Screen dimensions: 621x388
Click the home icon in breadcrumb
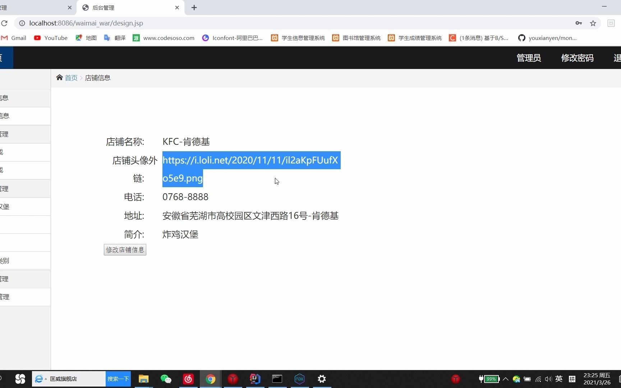click(59, 78)
